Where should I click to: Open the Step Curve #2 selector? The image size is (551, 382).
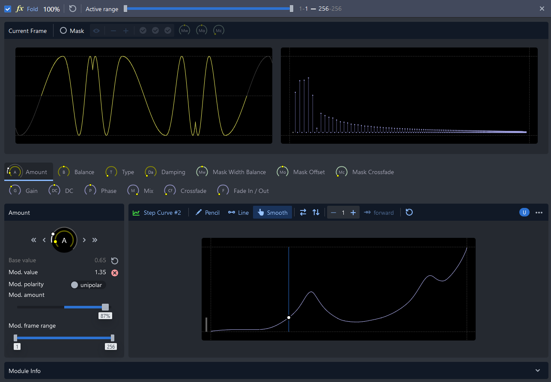[157, 213]
